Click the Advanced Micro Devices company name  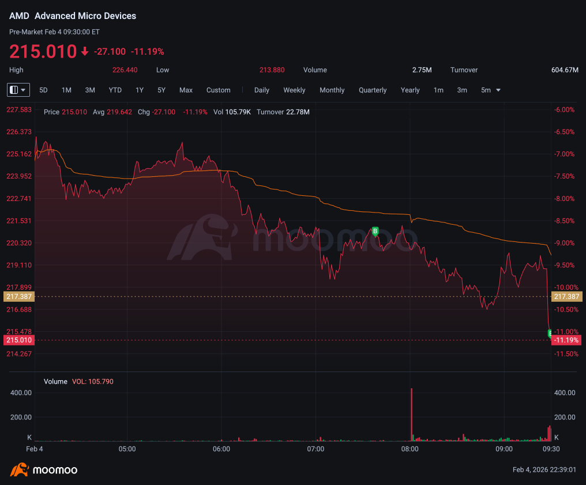85,16
